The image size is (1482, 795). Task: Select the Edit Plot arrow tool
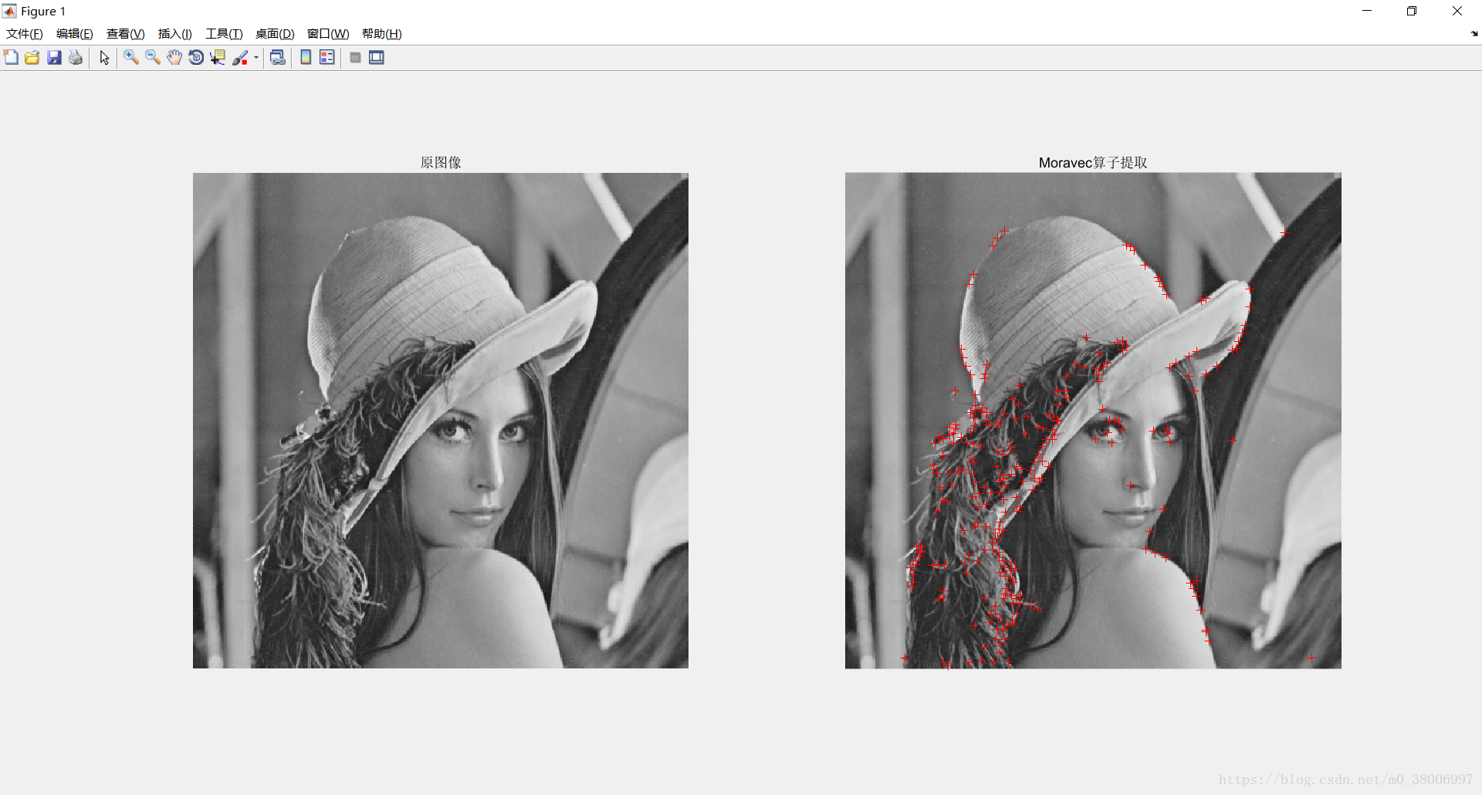pos(104,58)
